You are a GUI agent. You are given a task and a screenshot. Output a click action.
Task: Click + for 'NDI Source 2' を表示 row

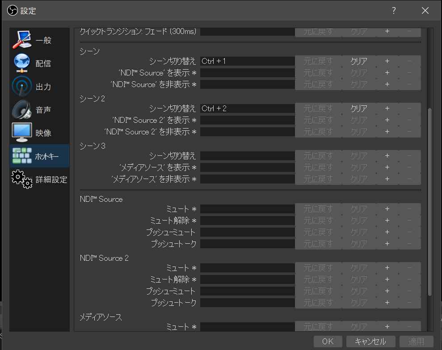387,120
